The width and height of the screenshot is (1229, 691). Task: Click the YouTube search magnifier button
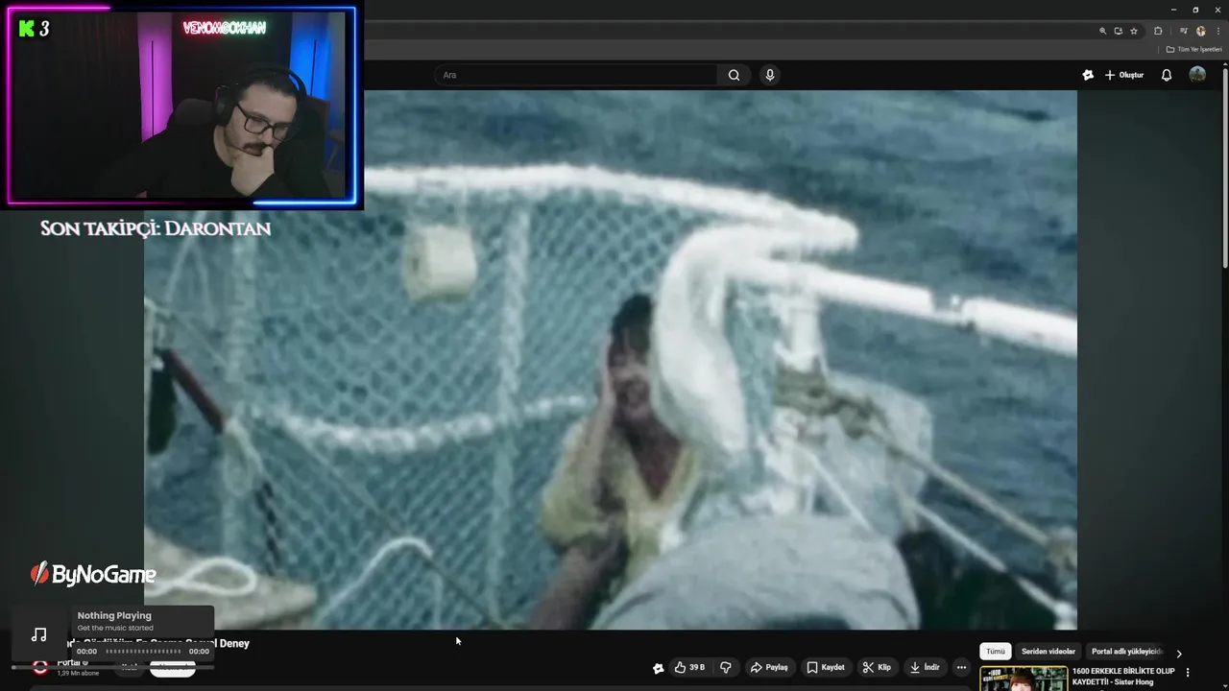tap(734, 75)
